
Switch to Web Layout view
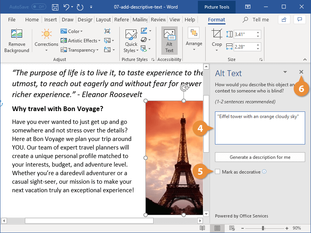coord(232,228)
